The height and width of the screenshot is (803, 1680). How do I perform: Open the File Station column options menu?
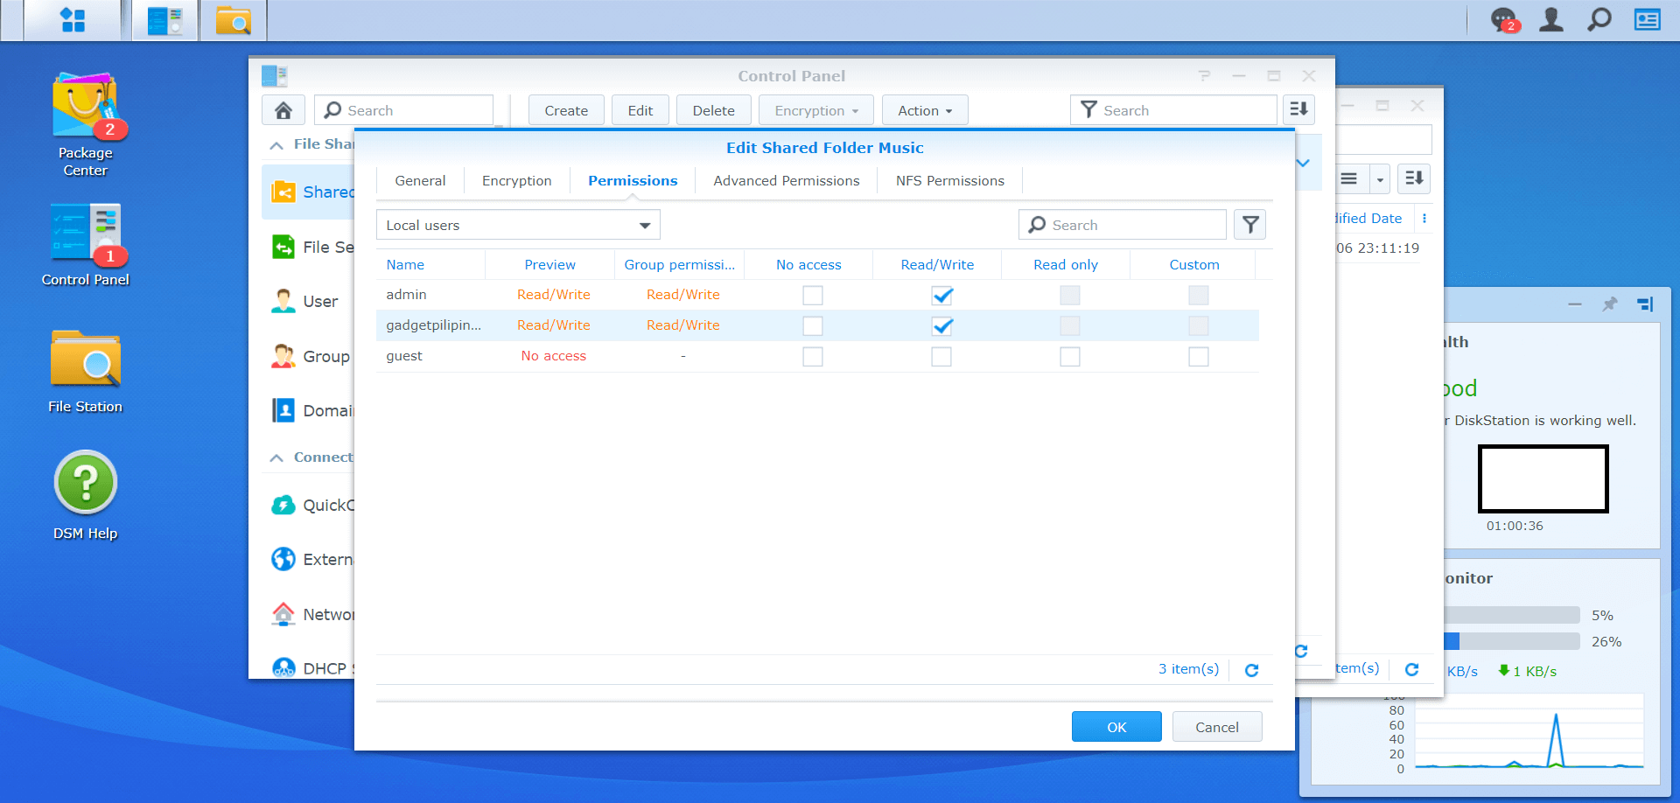click(1424, 219)
